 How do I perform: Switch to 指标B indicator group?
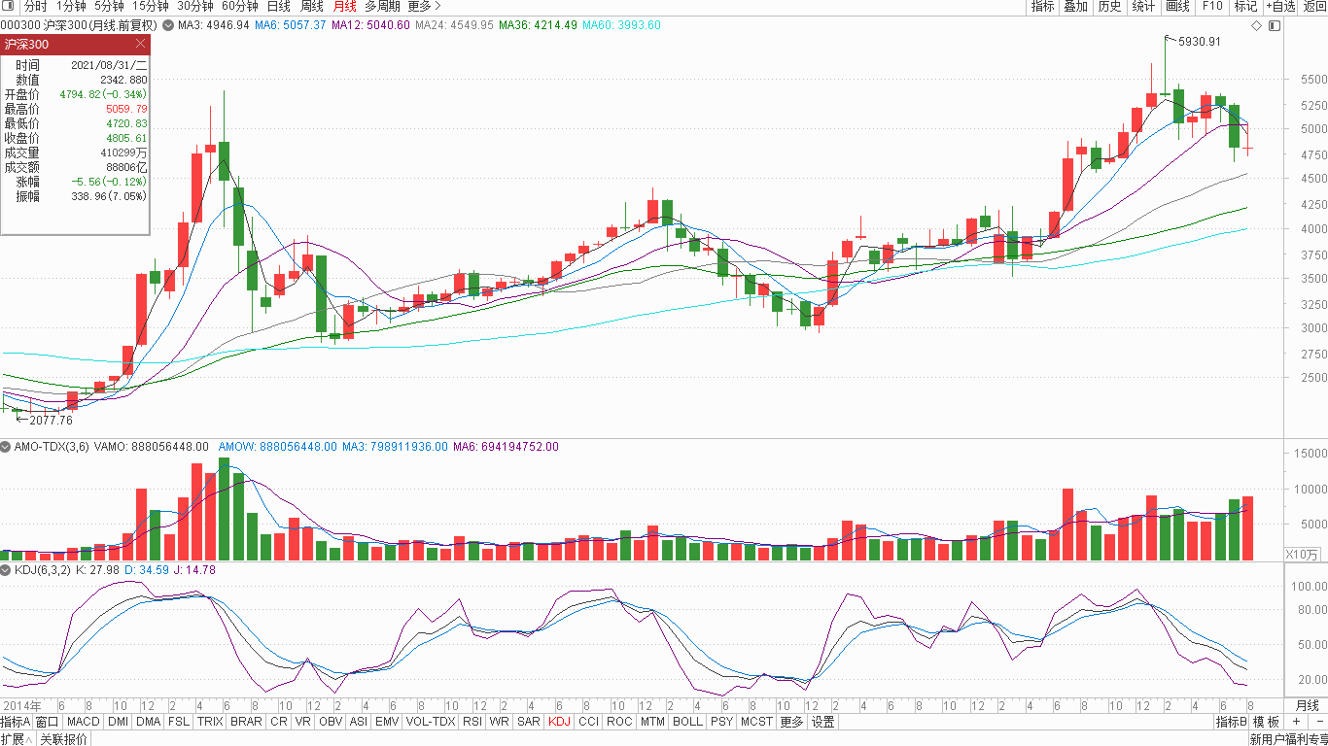1231,722
